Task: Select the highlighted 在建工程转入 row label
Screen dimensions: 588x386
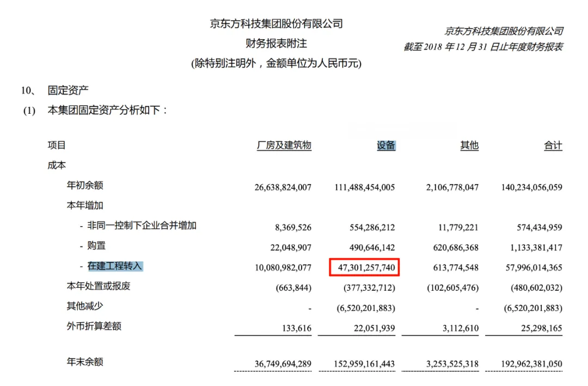Action: (x=115, y=266)
